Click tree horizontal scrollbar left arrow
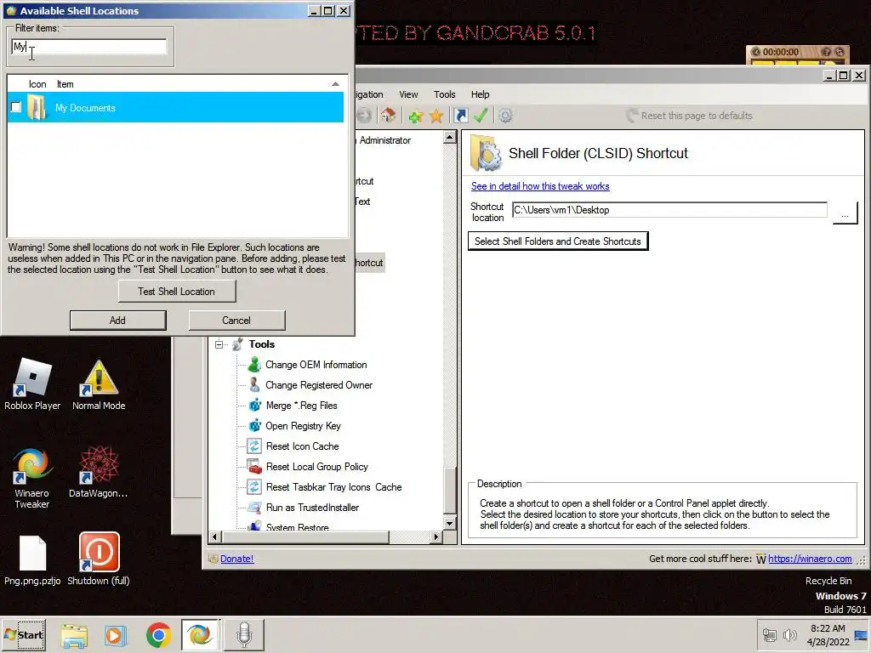The width and height of the screenshot is (871, 653). (215, 537)
